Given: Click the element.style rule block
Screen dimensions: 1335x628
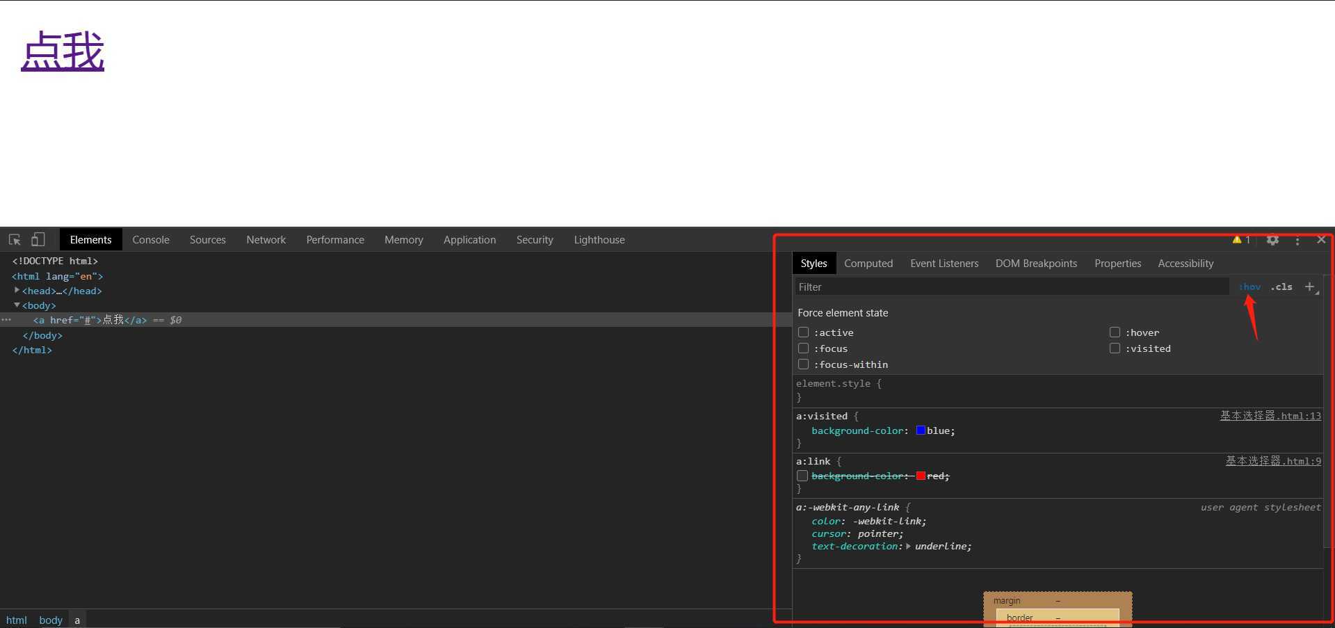Looking at the screenshot, I should [1057, 390].
